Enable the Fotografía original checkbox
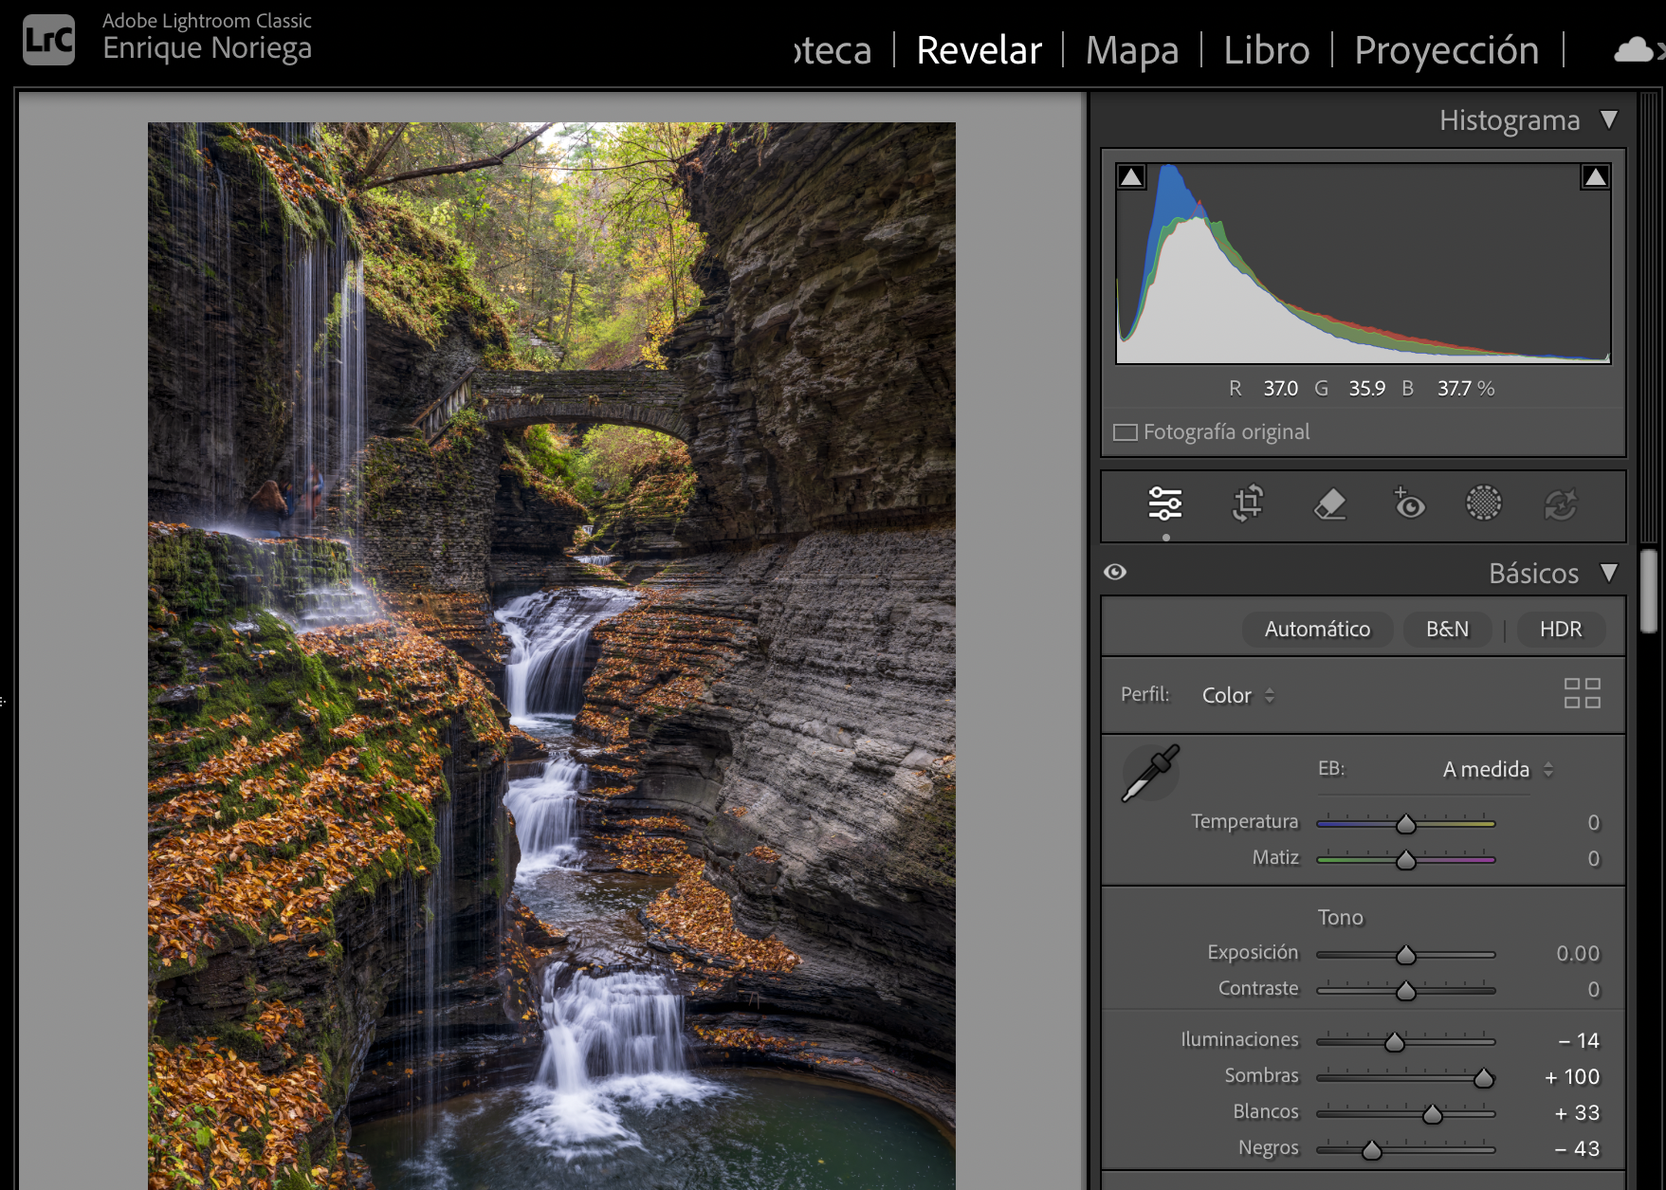1666x1190 pixels. pyautogui.click(x=1125, y=432)
